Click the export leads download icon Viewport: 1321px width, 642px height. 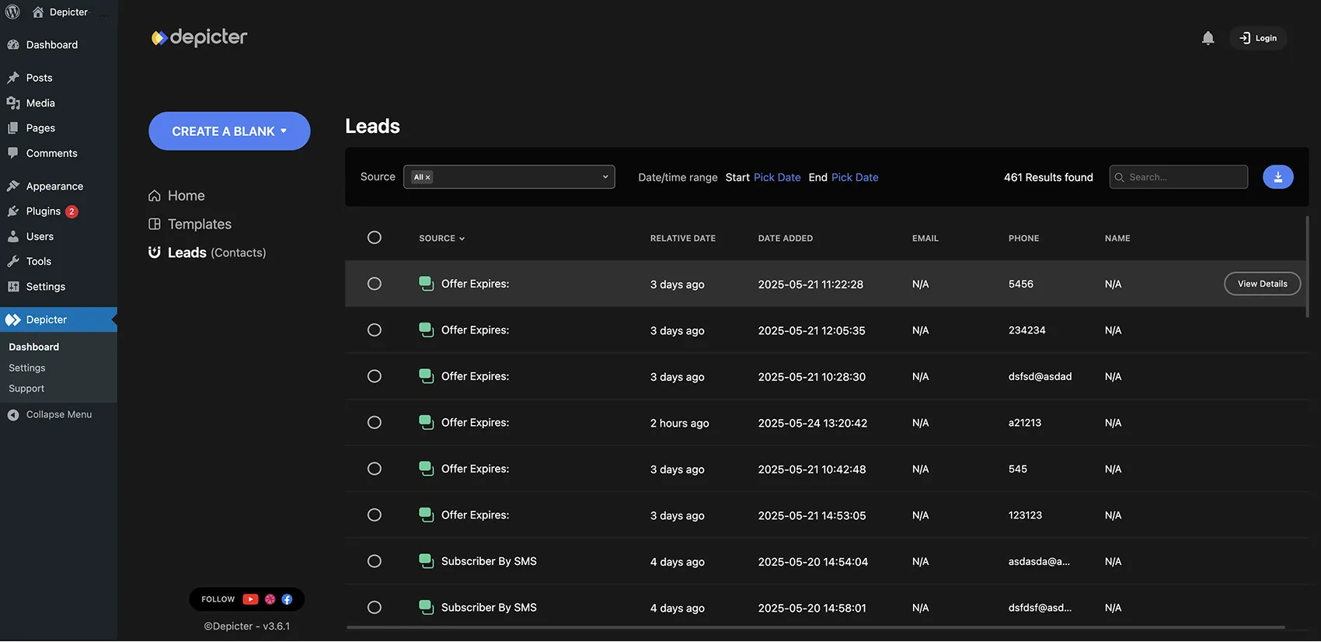click(1277, 177)
